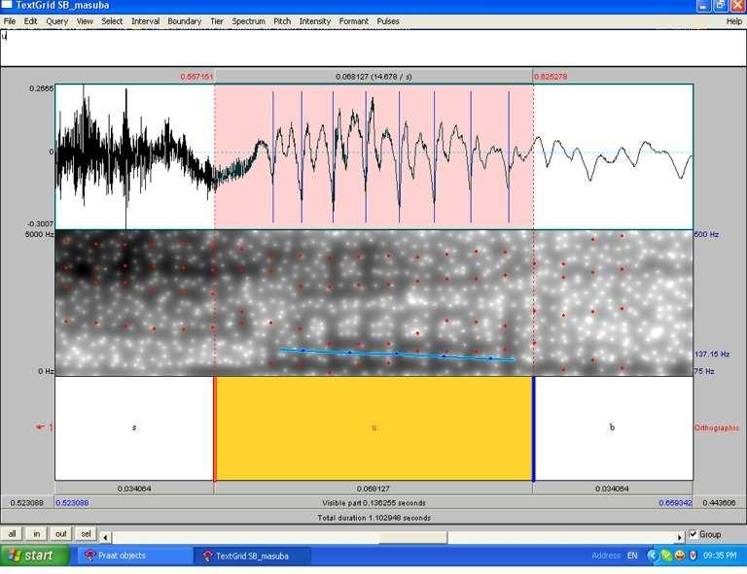
Task: Open the File menu
Action: (10, 21)
